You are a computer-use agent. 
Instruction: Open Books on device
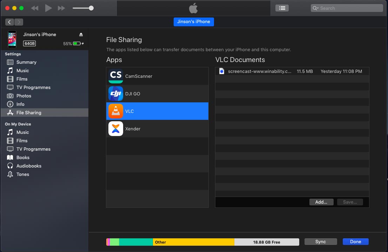point(45,157)
